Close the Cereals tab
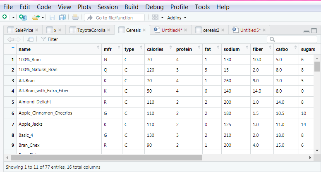This screenshot has width=321, height=172. (144, 30)
